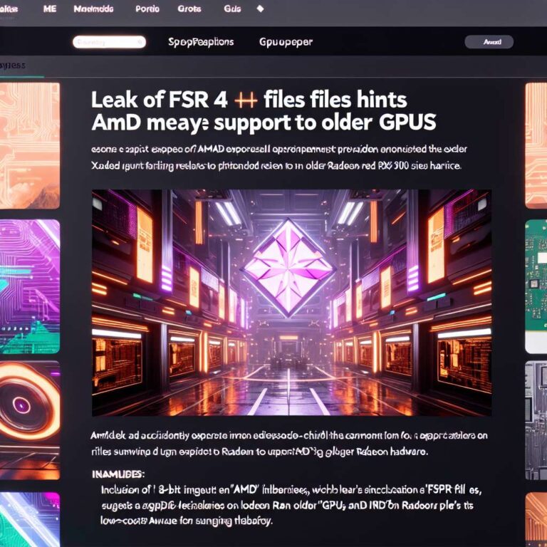Viewport: 547px width, 547px height.
Task: Click the white search input field
Action: [x=109, y=43]
